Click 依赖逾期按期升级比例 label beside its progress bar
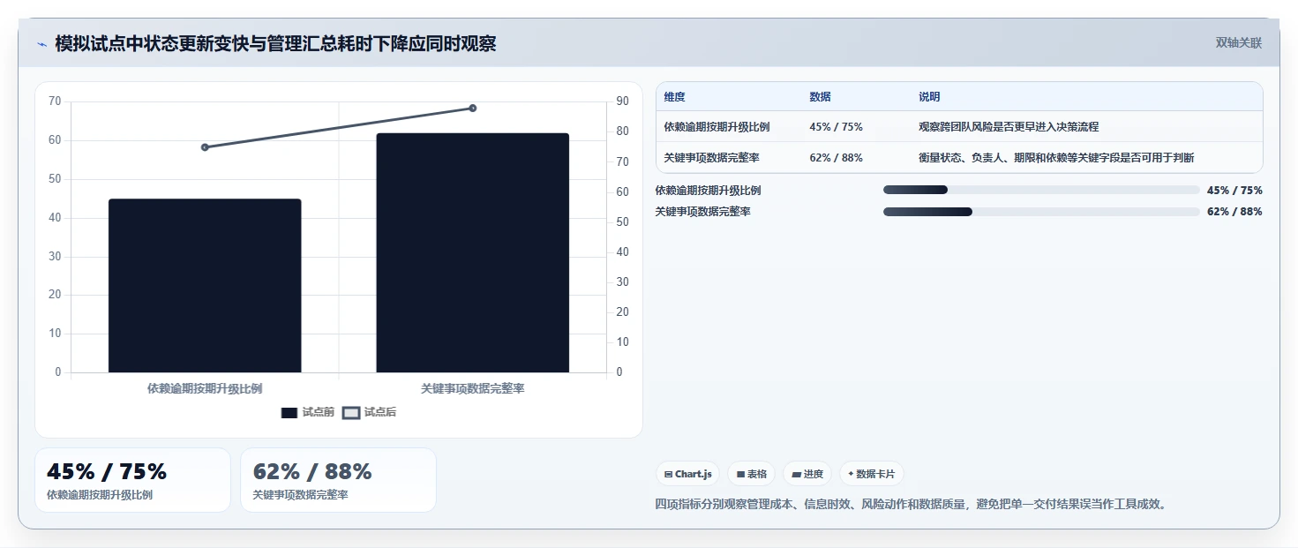The image size is (1298, 548). (708, 191)
